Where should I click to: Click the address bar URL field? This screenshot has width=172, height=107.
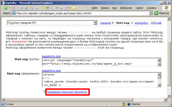pyautogui.click(x=83, y=13)
